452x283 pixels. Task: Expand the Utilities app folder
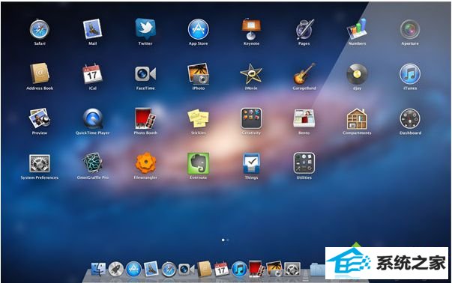[x=304, y=163]
